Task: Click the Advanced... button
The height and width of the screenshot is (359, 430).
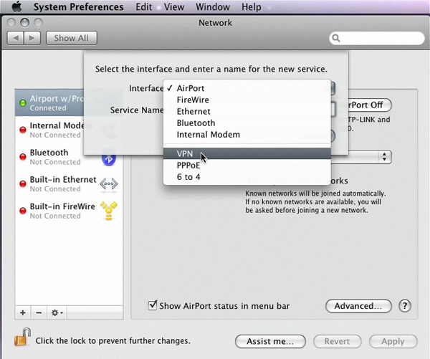Action: [x=358, y=306]
